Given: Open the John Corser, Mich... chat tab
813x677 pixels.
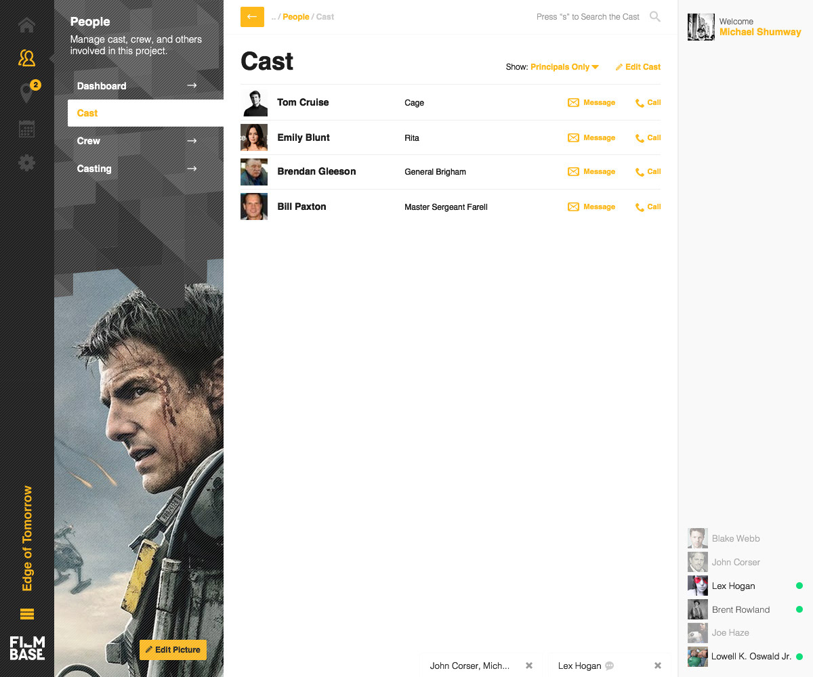Looking at the screenshot, I should (470, 665).
